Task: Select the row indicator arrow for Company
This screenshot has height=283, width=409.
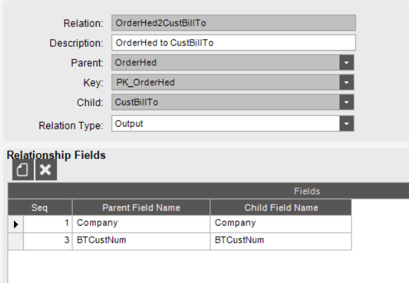Action: tap(16, 224)
